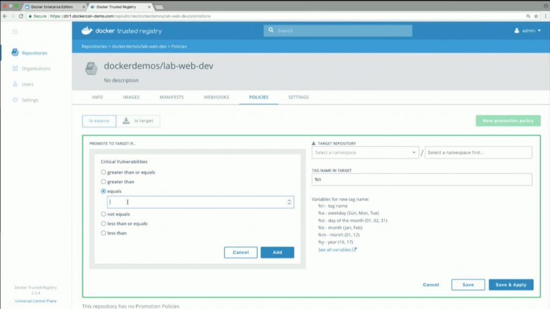Click the Add button
The image size is (550, 309).
click(277, 252)
